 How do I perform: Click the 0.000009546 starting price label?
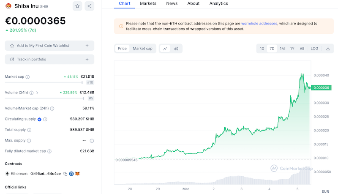tap(126, 160)
